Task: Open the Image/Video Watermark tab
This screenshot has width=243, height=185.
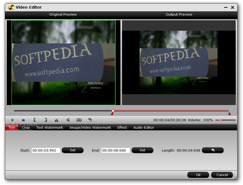Action: click(90, 127)
